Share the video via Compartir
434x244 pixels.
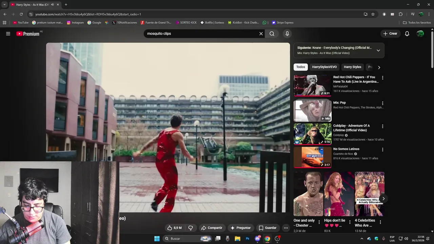click(x=212, y=228)
